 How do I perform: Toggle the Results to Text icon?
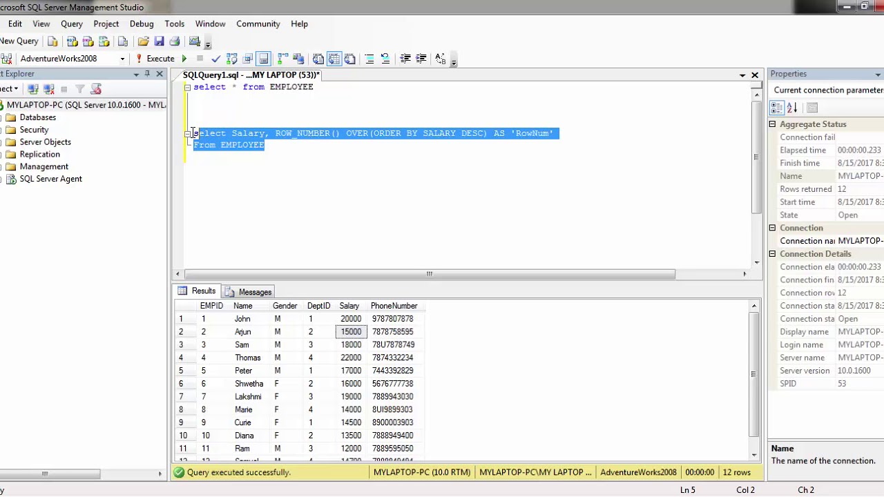(318, 59)
